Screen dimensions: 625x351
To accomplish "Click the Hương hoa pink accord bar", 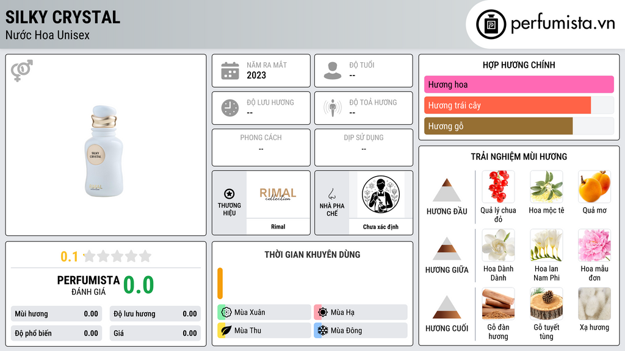I will [x=519, y=84].
